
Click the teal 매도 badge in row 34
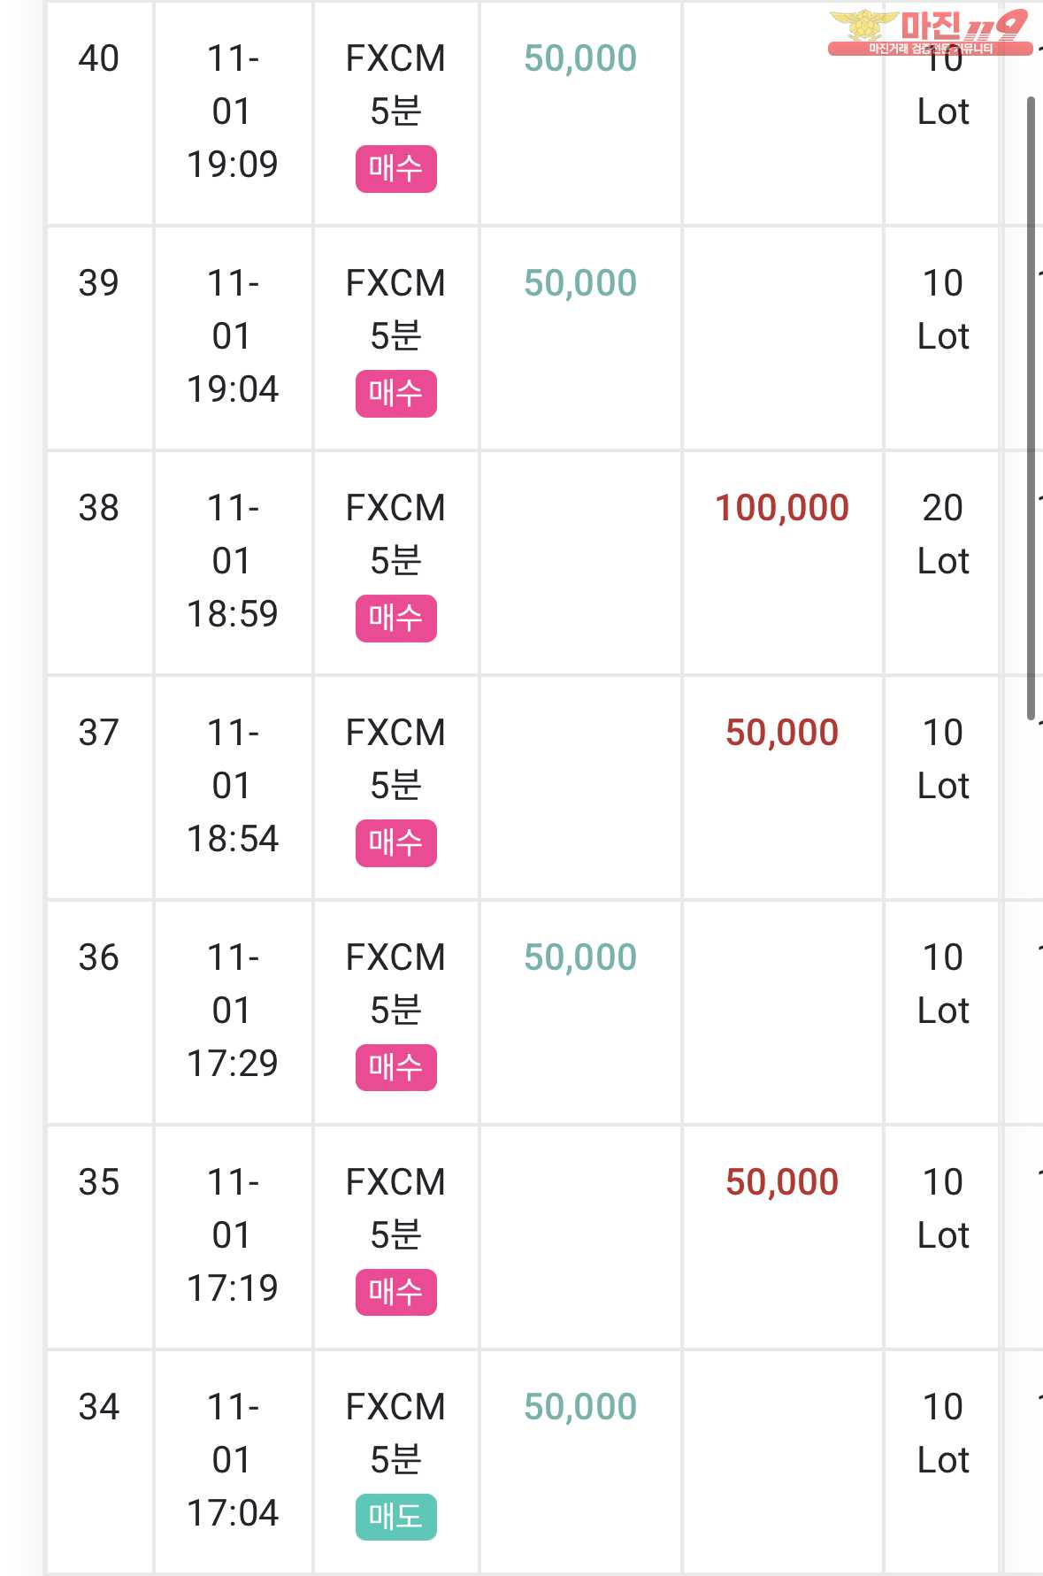click(395, 1517)
